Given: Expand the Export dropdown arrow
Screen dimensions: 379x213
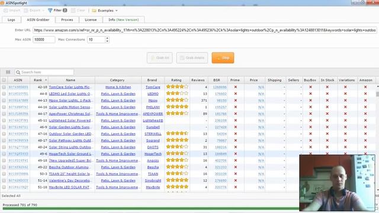Looking at the screenshot, I should (43, 11).
